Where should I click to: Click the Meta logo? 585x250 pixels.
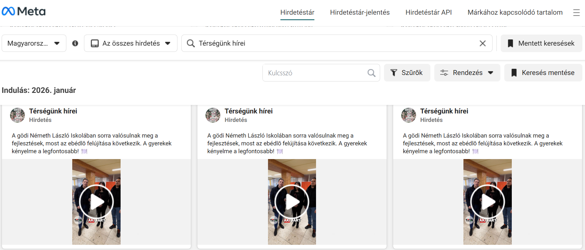[x=24, y=11]
